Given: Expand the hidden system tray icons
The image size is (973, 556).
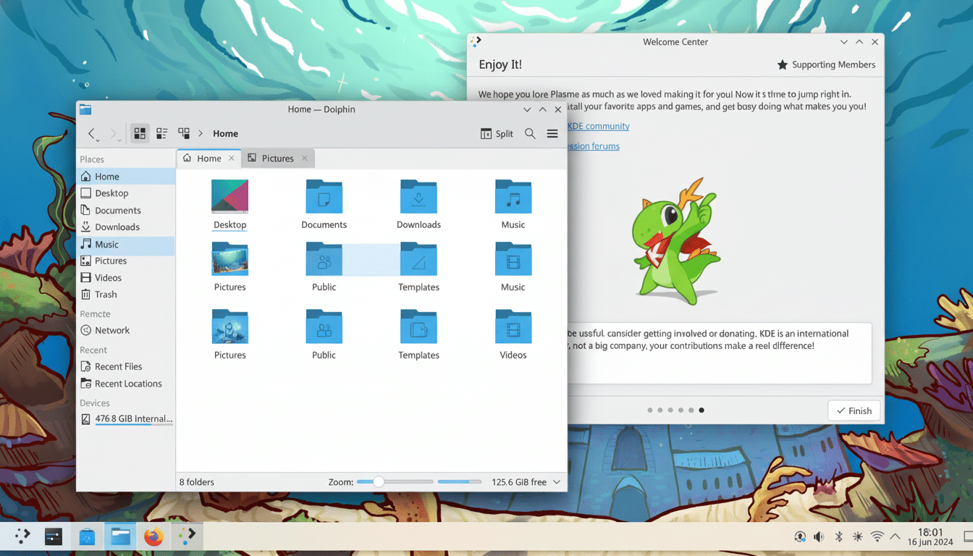Looking at the screenshot, I should coord(895,536).
